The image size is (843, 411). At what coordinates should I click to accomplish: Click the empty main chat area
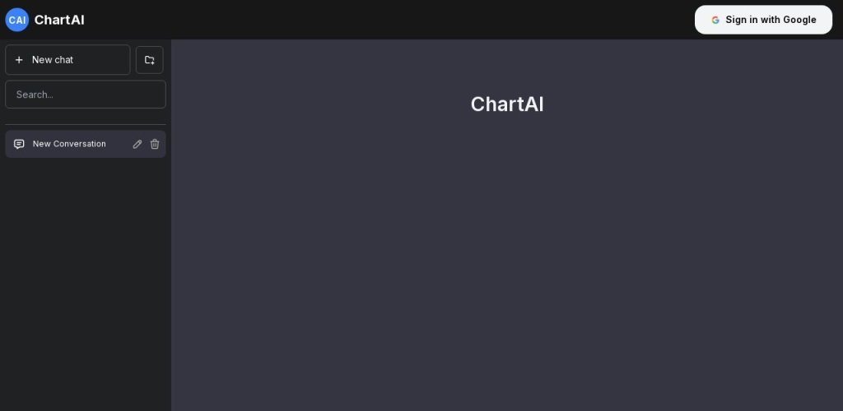click(x=507, y=263)
